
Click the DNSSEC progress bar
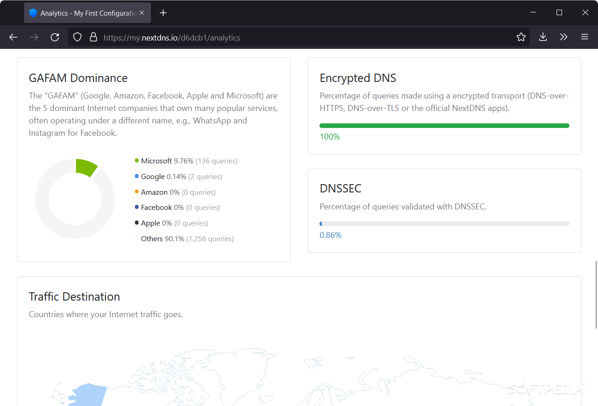coord(444,224)
